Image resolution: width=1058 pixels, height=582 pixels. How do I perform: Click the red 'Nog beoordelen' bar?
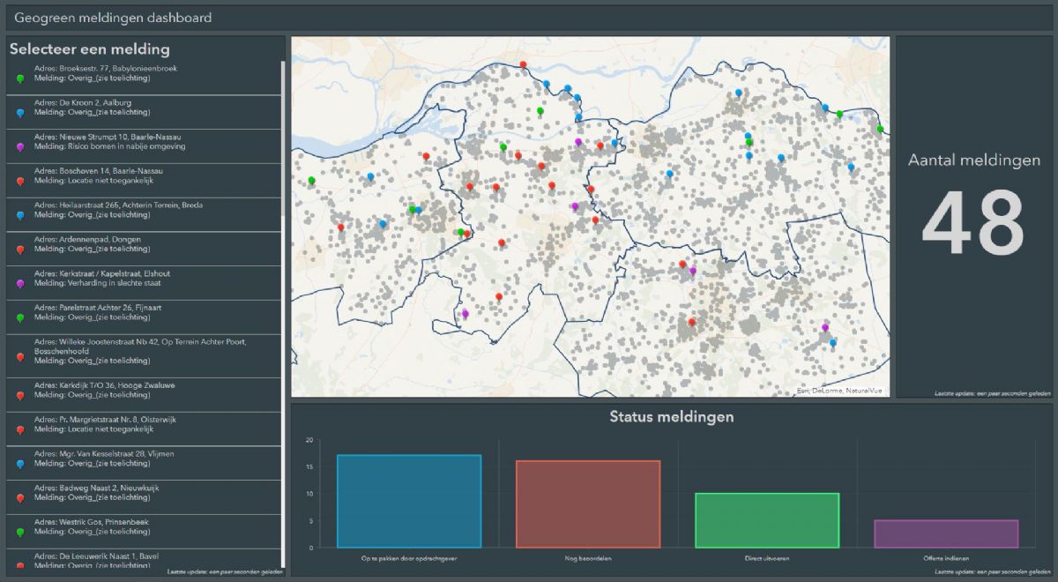click(x=588, y=504)
